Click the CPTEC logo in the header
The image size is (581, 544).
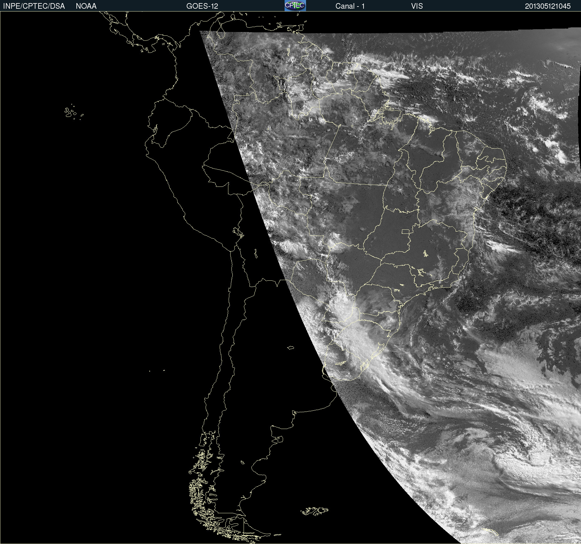click(x=295, y=6)
